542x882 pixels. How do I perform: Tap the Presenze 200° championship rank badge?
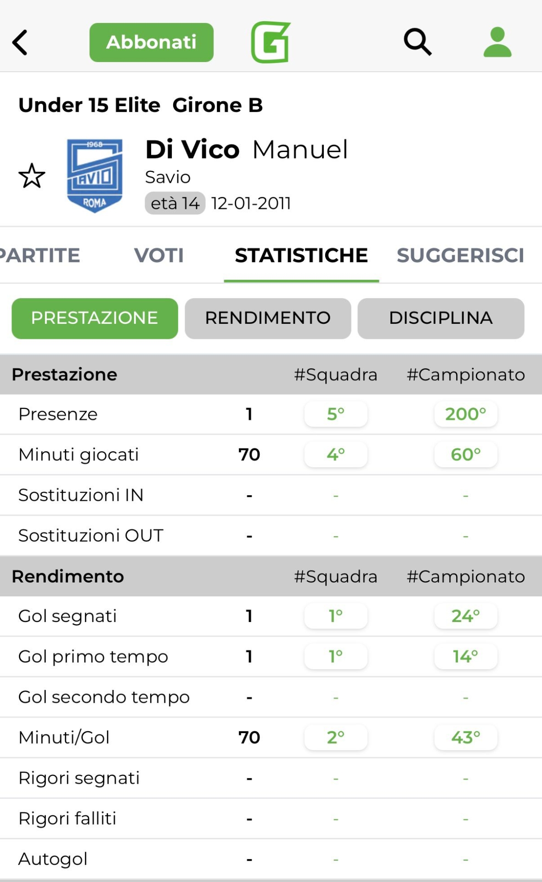[465, 414]
